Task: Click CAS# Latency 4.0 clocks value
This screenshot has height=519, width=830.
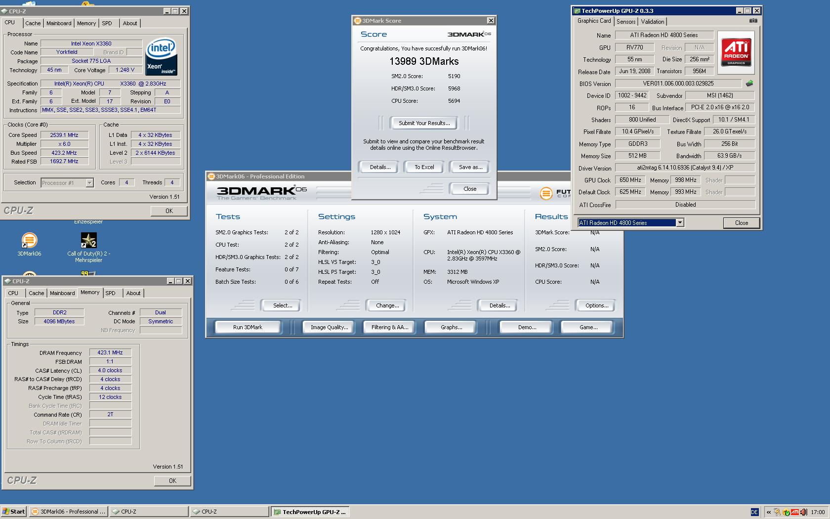Action: click(x=110, y=370)
